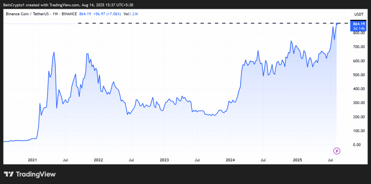This screenshot has width=371, height=184.
Task: Click the black dashed horizontal resistance line
Action: coord(208,23)
